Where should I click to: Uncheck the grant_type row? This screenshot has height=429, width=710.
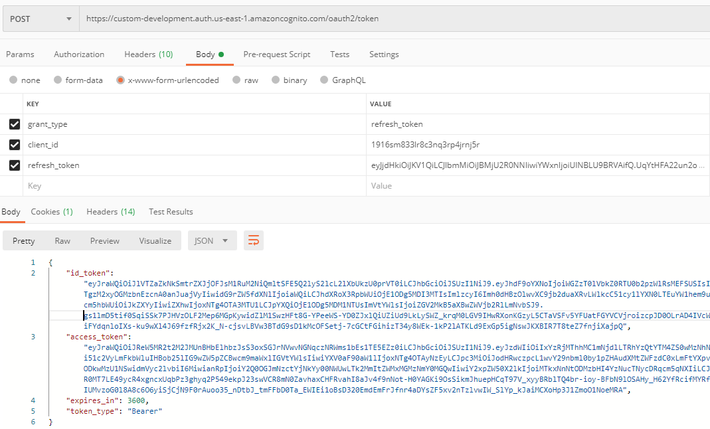(x=15, y=124)
